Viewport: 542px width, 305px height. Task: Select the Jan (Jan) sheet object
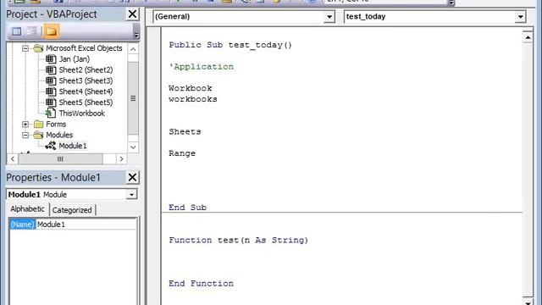75,59
